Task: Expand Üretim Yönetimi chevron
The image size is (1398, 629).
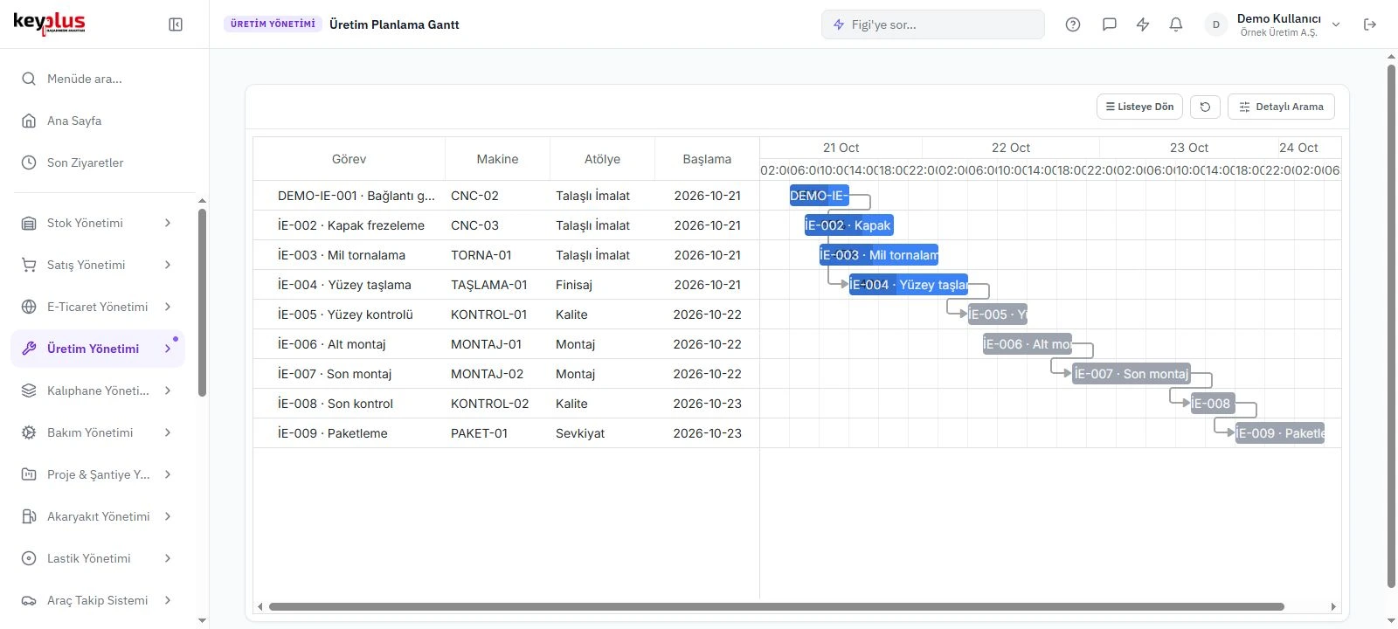Action: coord(168,349)
